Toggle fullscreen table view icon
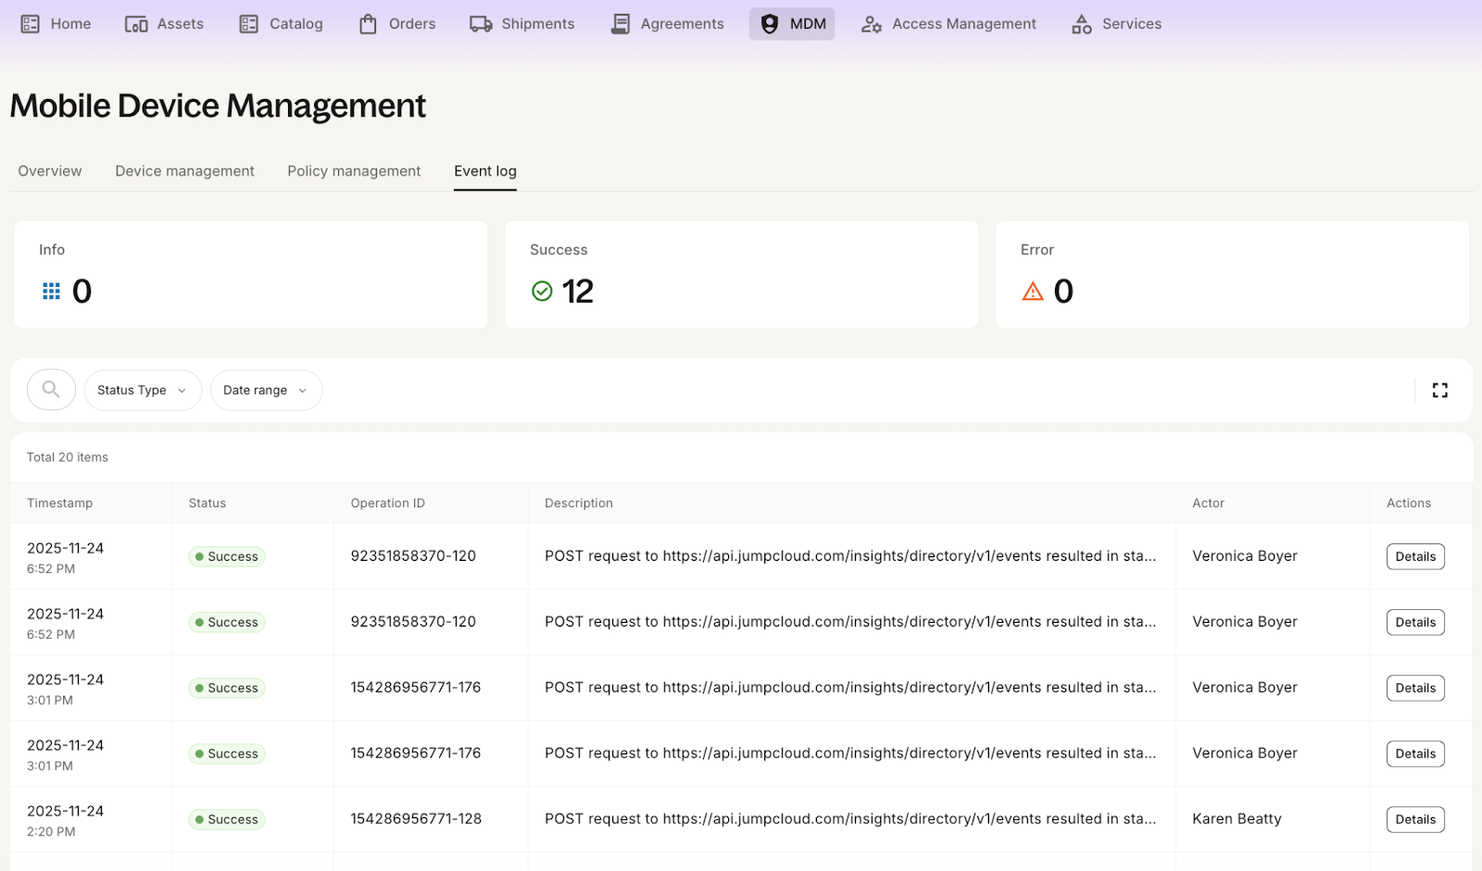Screen dimensions: 1482x871 1439,391
